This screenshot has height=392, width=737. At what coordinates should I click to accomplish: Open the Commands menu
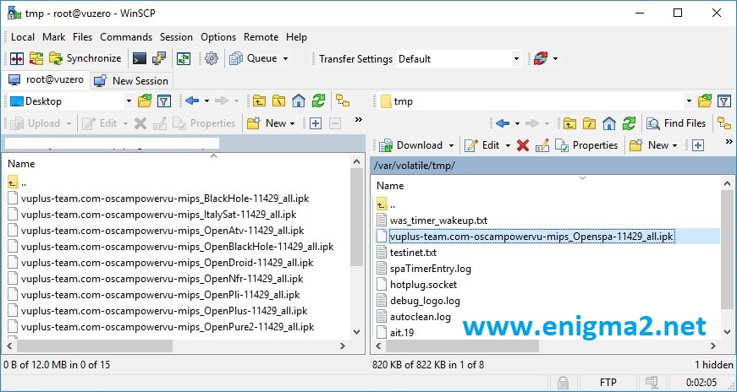point(126,37)
